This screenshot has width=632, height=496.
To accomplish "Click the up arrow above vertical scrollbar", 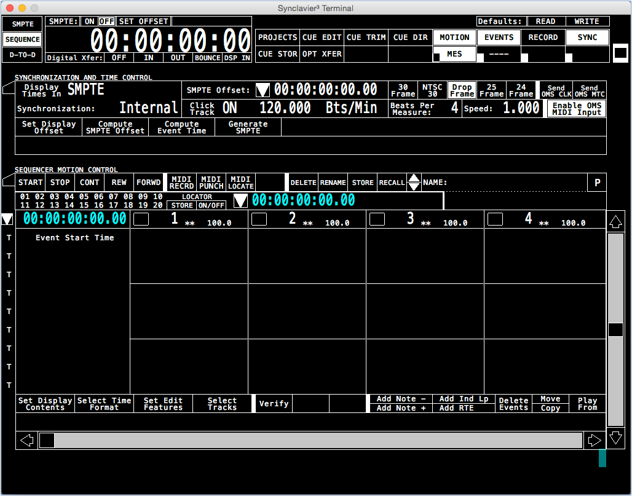I will (615, 222).
